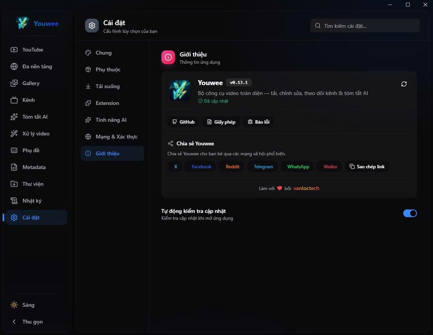Image resolution: width=433 pixels, height=335 pixels.
Task: Select the Extension settings tab
Action: pos(113,103)
